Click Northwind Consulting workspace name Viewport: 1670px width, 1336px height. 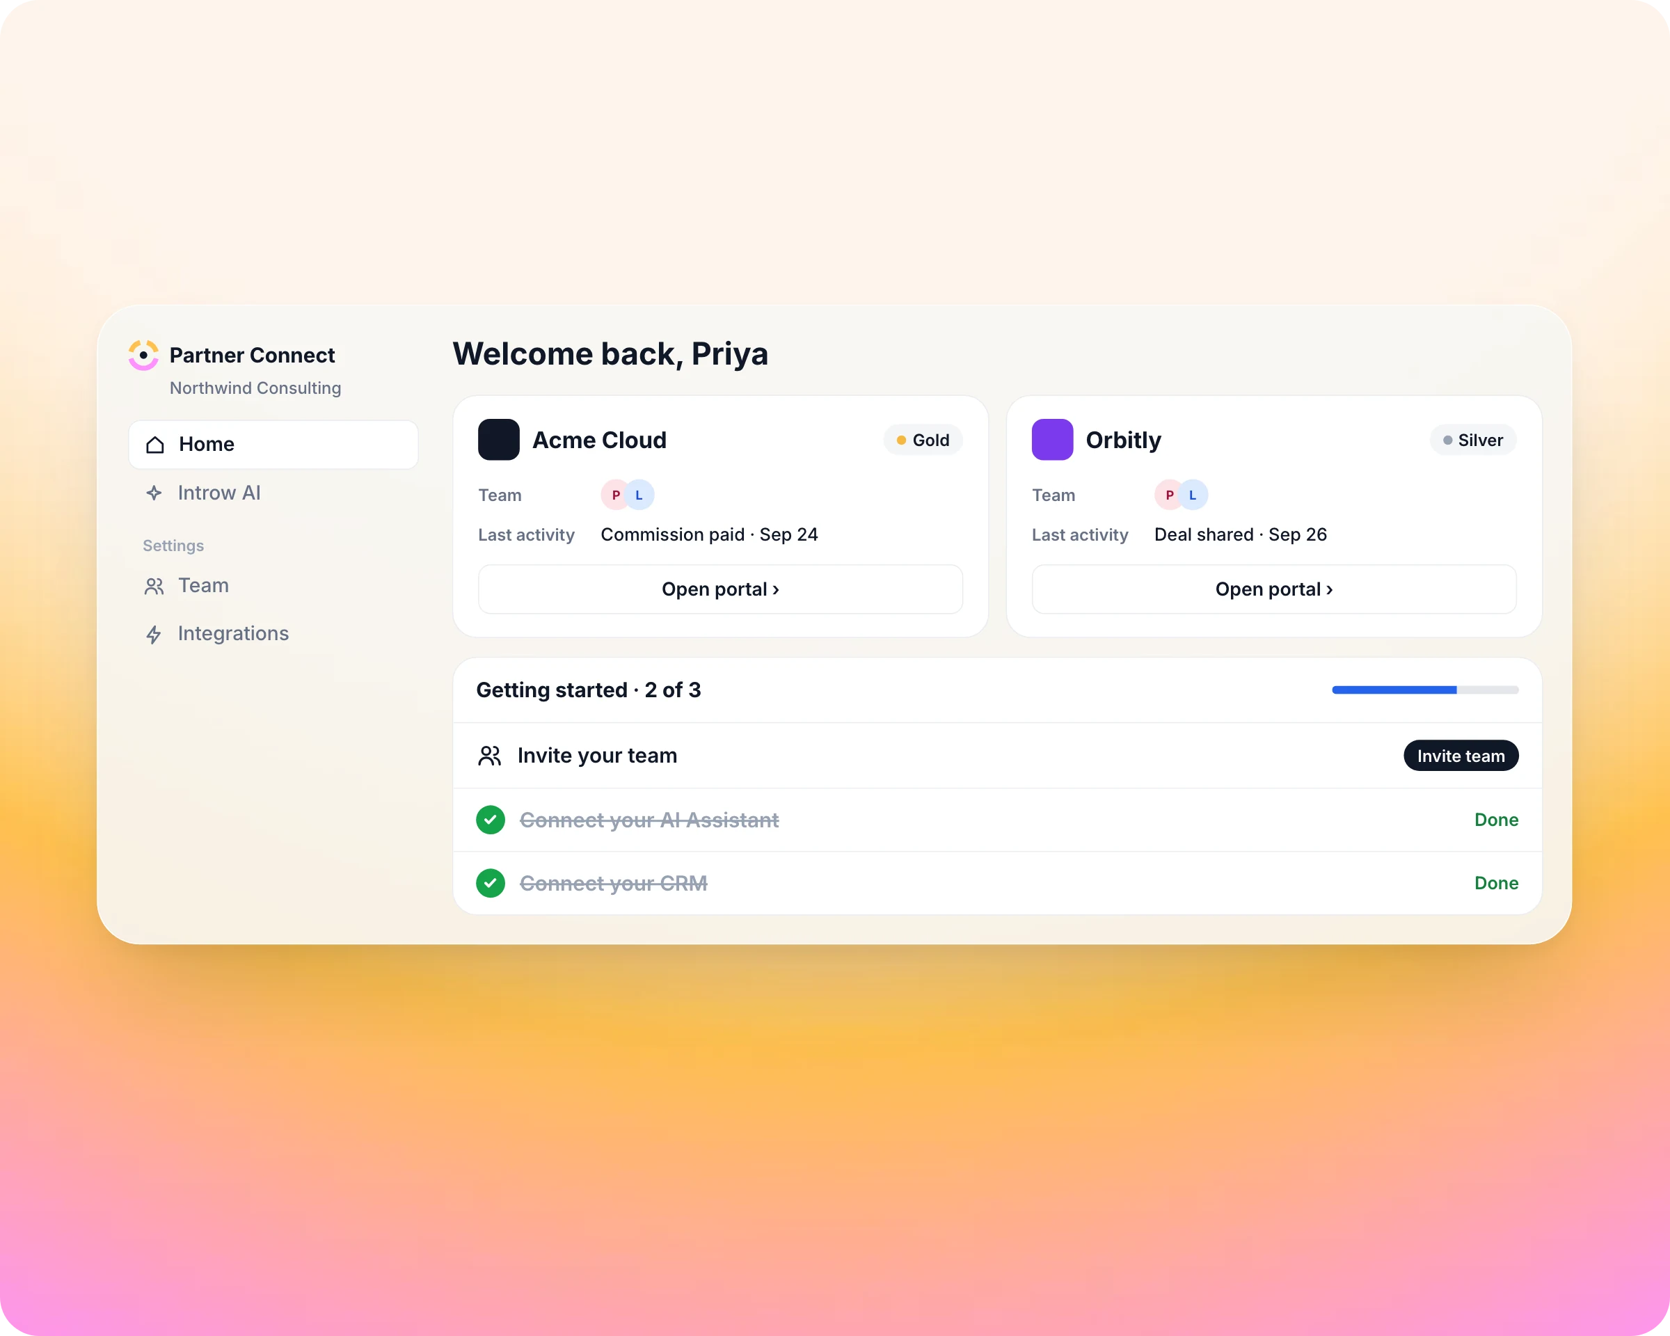tap(255, 388)
